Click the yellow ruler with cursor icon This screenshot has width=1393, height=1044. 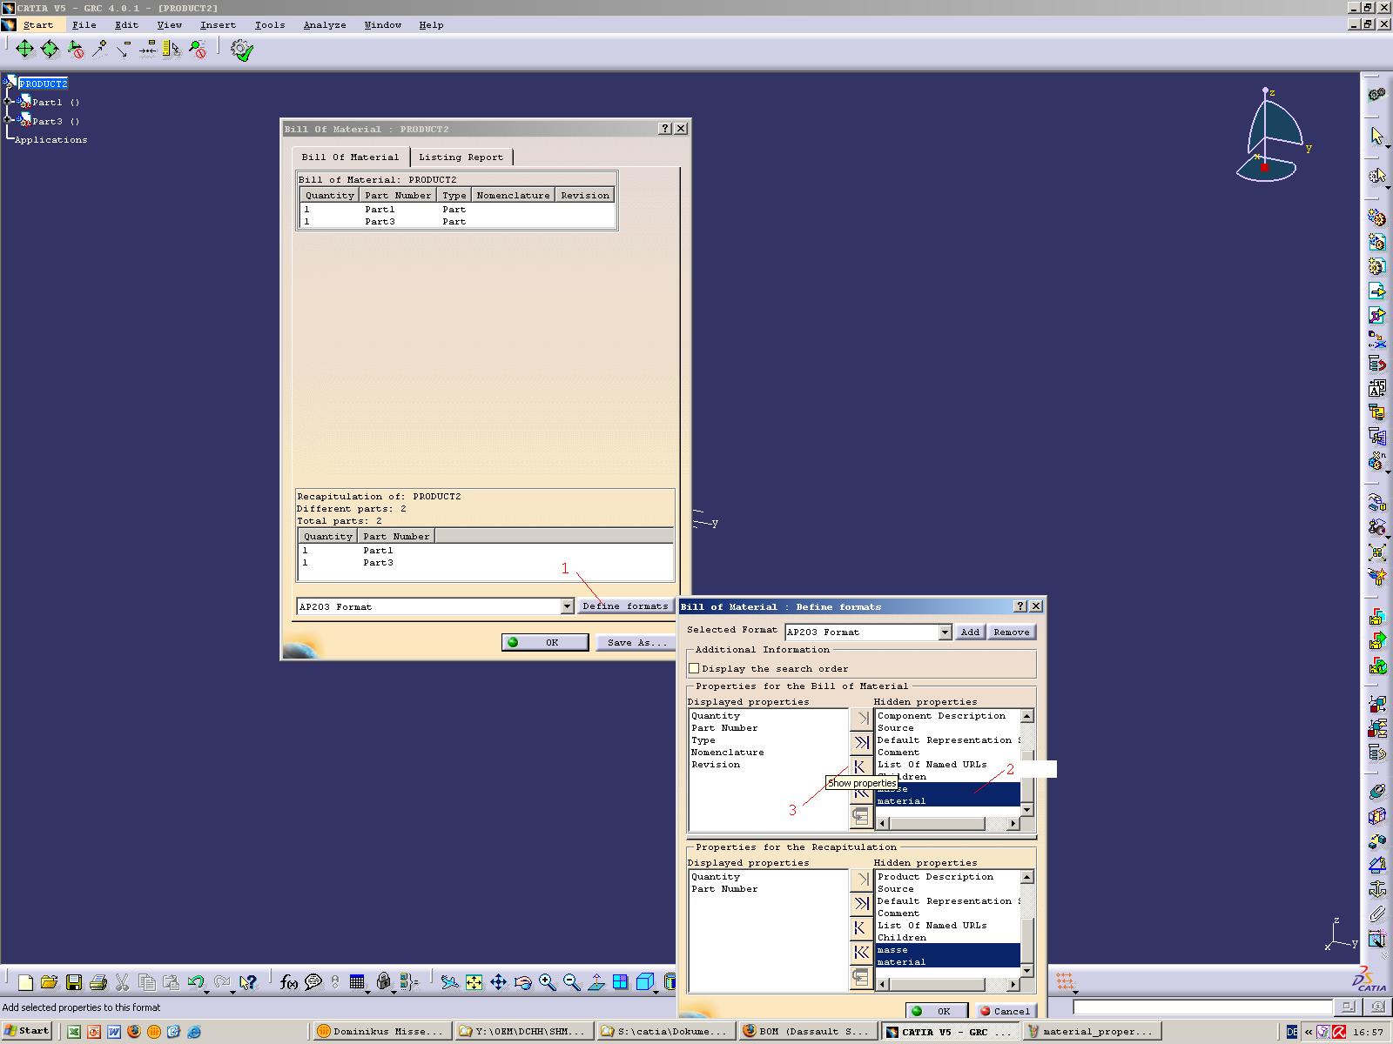point(172,50)
